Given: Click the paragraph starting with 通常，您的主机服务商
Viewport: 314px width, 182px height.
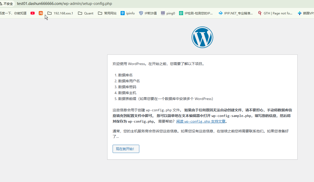Looking at the screenshot, I should tap(201, 134).
